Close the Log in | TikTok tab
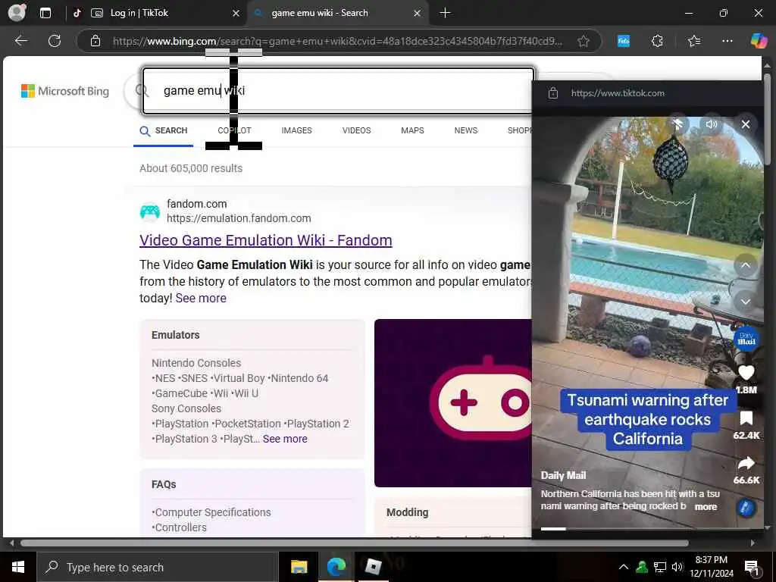The height and width of the screenshot is (582, 776). coord(236,14)
